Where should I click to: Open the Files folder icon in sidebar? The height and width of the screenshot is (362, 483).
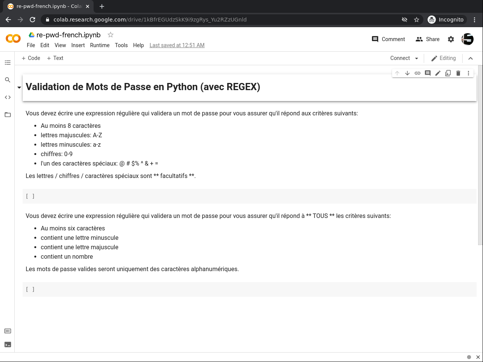(x=8, y=115)
